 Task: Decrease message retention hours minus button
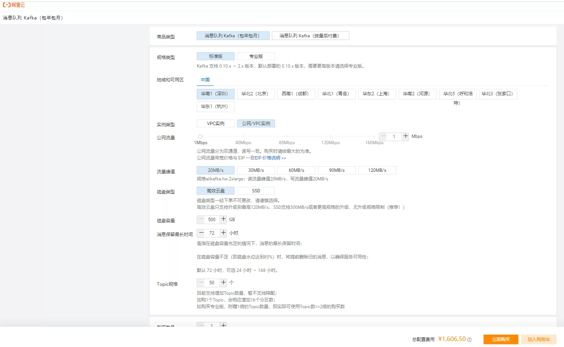pyautogui.click(x=201, y=233)
